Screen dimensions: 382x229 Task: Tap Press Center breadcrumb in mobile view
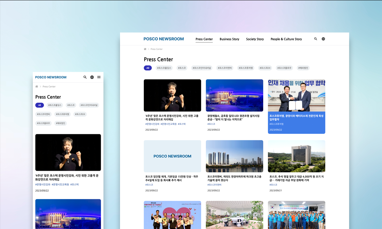pyautogui.click(x=49, y=87)
